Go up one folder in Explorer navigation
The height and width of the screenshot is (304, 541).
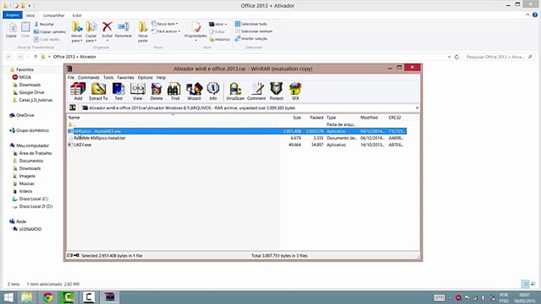pyautogui.click(x=36, y=57)
